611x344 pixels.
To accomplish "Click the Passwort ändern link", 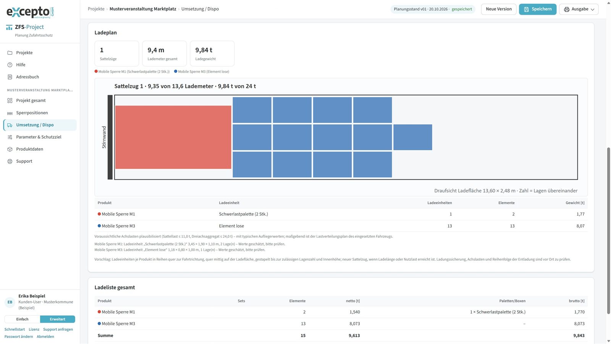I will (x=19, y=337).
